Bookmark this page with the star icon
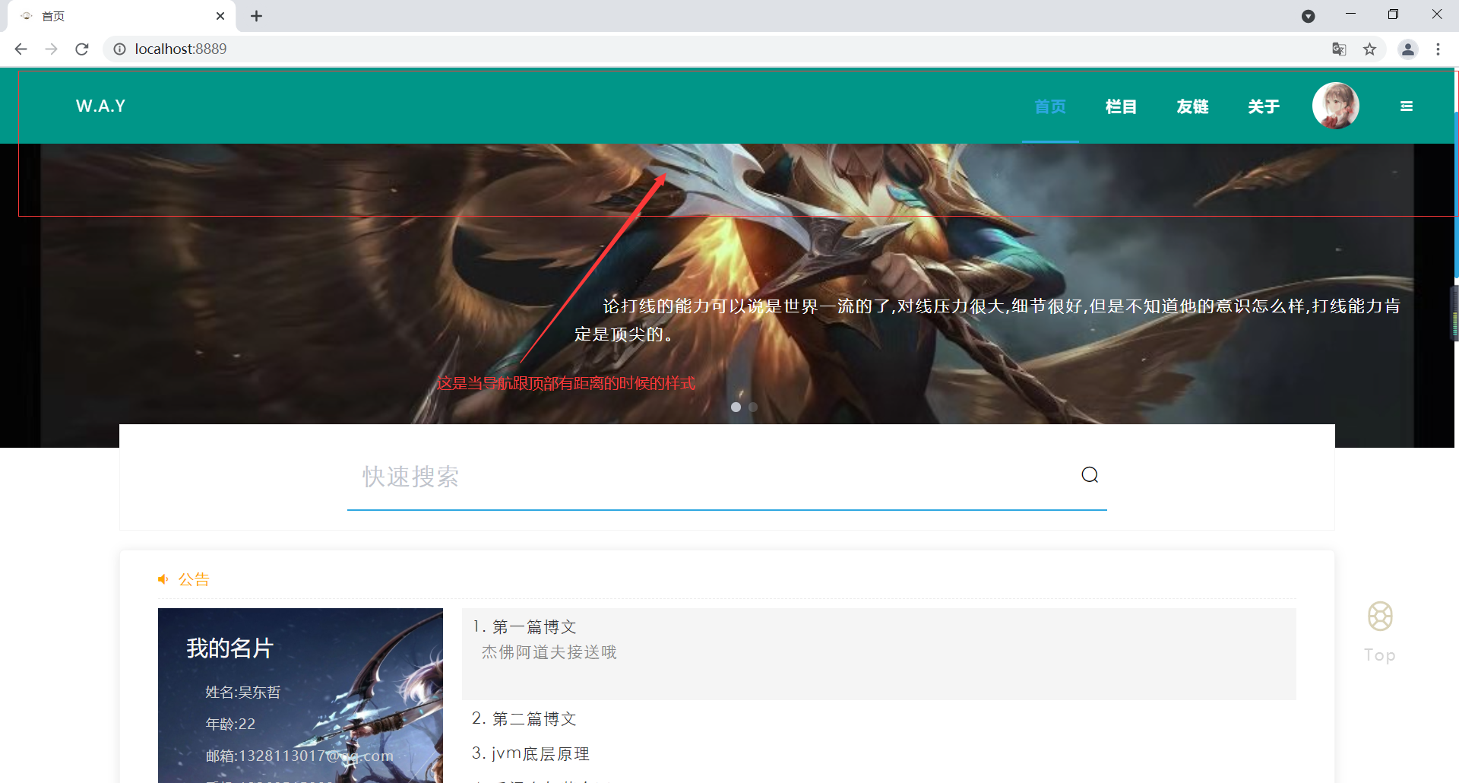 coord(1370,49)
